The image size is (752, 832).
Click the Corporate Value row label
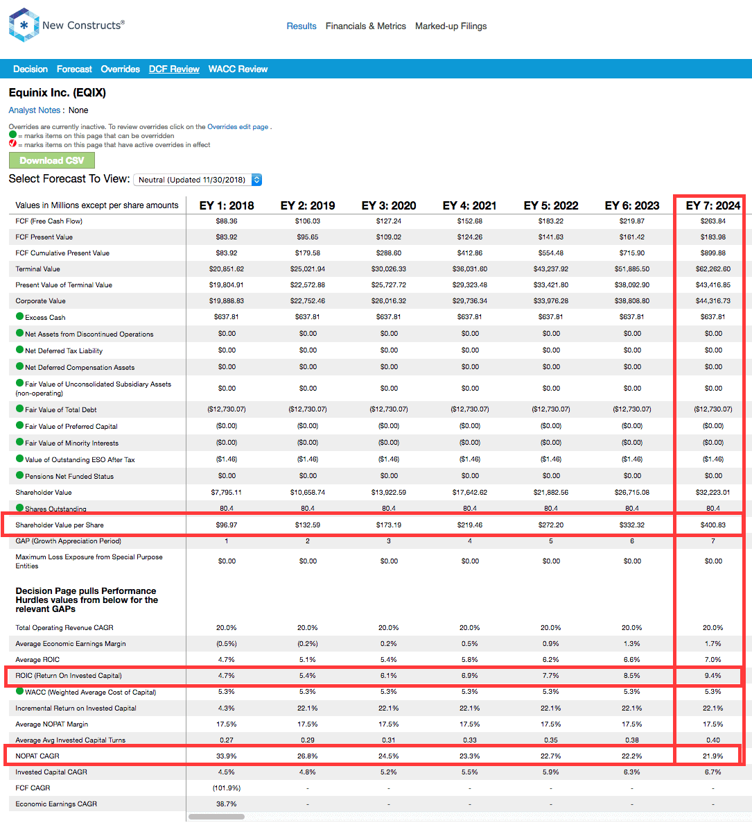[x=40, y=300]
